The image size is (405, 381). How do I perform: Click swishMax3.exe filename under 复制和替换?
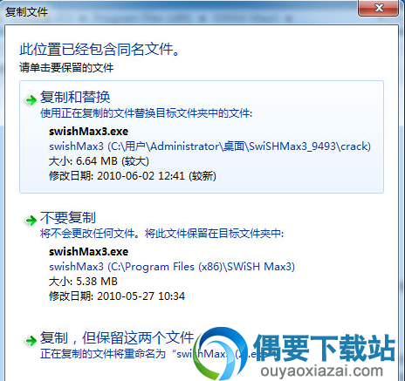click(88, 132)
